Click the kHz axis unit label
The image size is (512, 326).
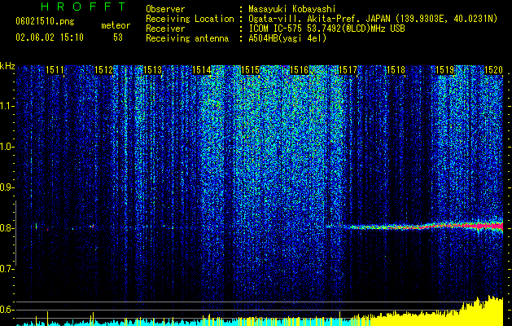click(x=7, y=66)
